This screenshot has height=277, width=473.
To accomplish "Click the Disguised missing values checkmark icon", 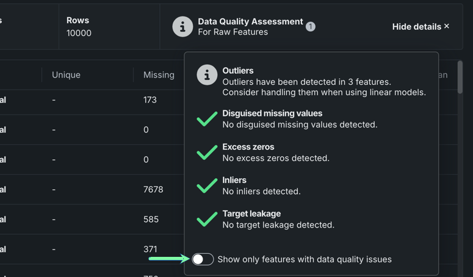I will click(207, 118).
